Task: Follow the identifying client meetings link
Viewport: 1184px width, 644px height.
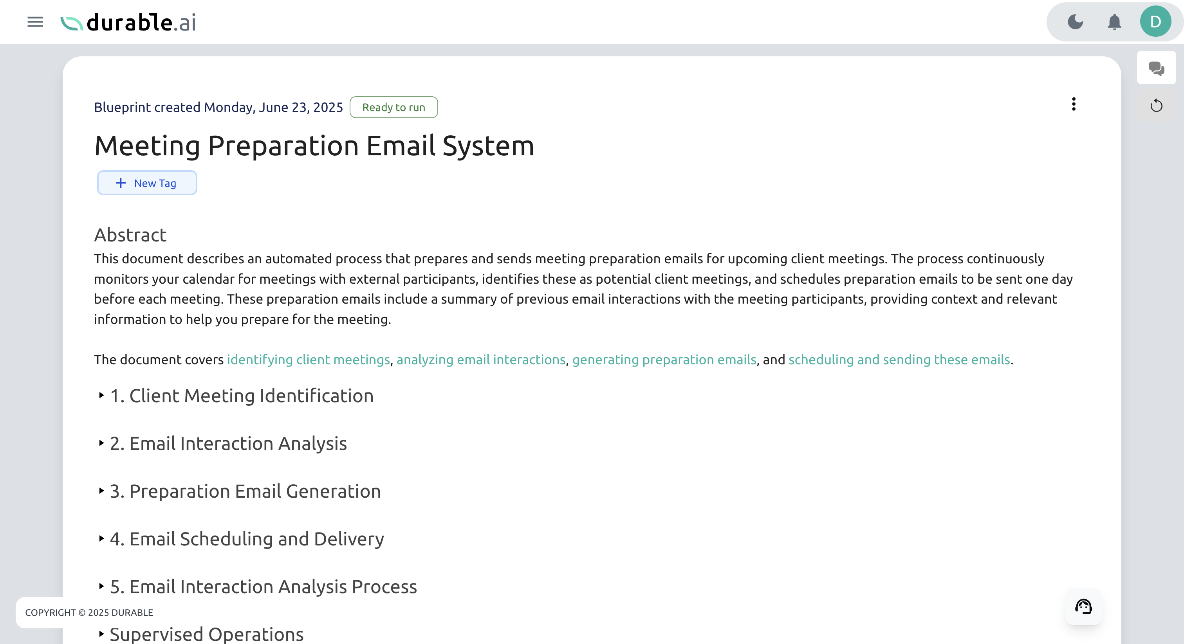Action: pyautogui.click(x=308, y=359)
